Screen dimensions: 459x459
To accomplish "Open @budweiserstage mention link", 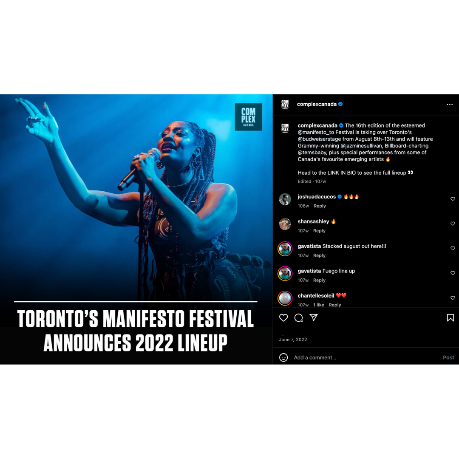I will [x=319, y=139].
